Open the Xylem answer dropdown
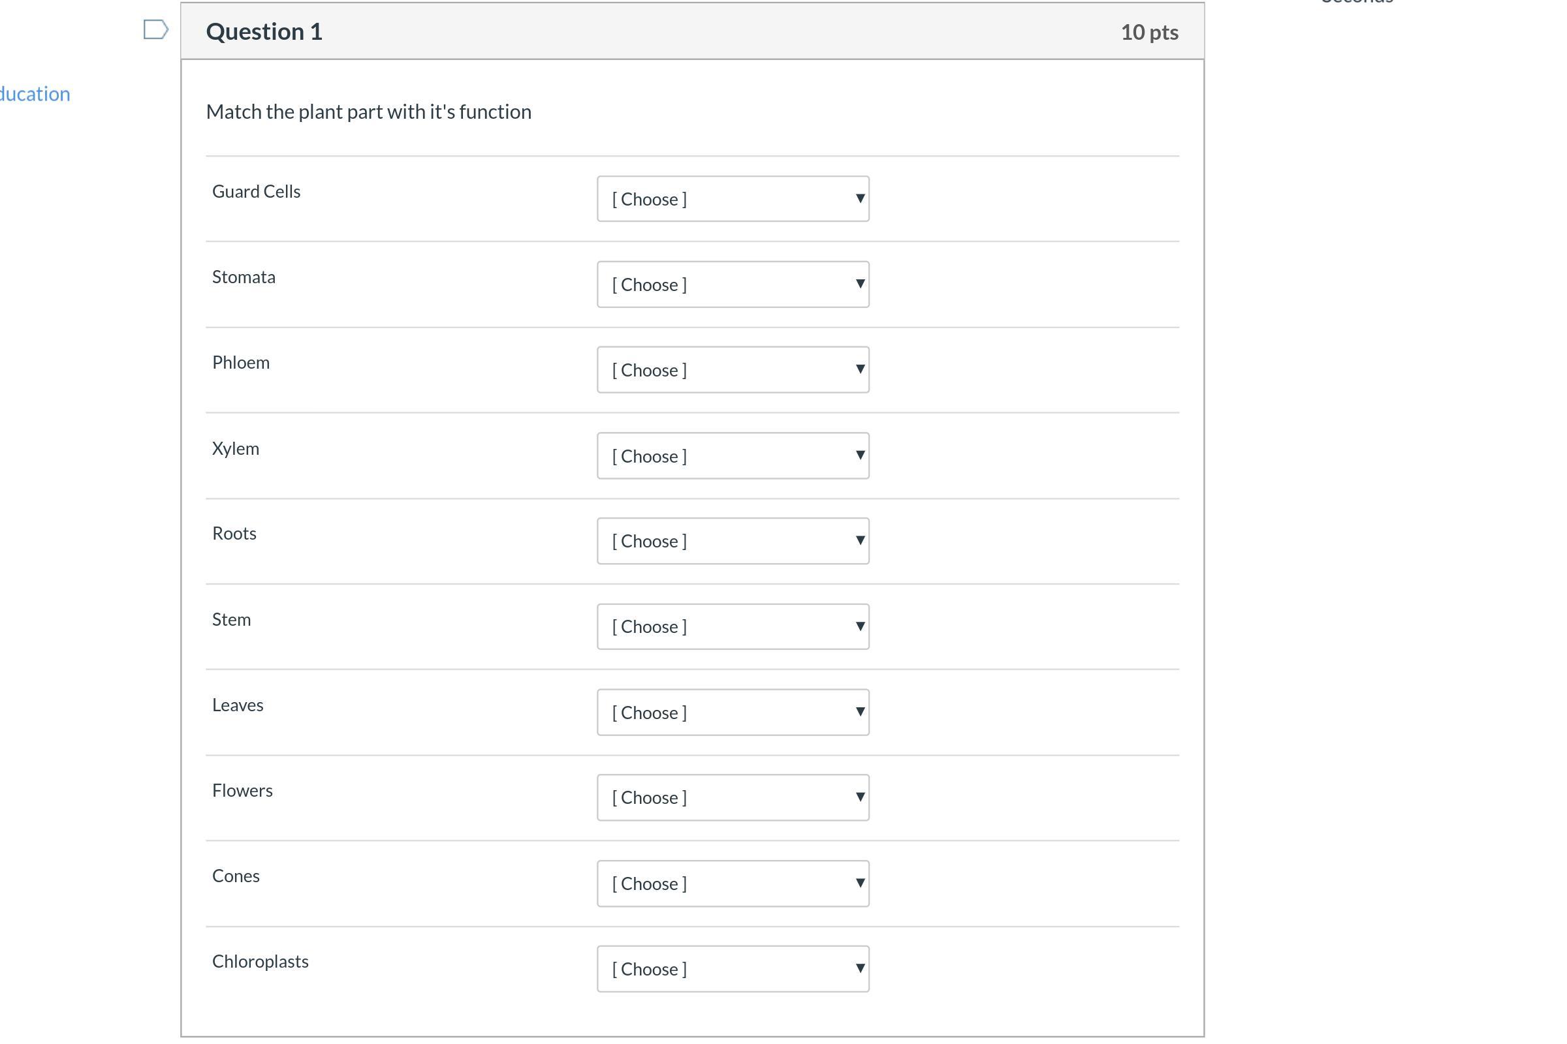Viewport: 1567px width, 1044px height. tap(733, 456)
